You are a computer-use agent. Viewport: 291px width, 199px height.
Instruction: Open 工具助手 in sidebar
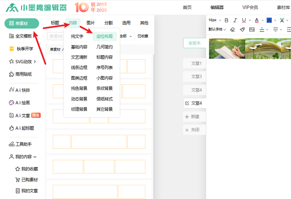pyautogui.click(x=20, y=144)
